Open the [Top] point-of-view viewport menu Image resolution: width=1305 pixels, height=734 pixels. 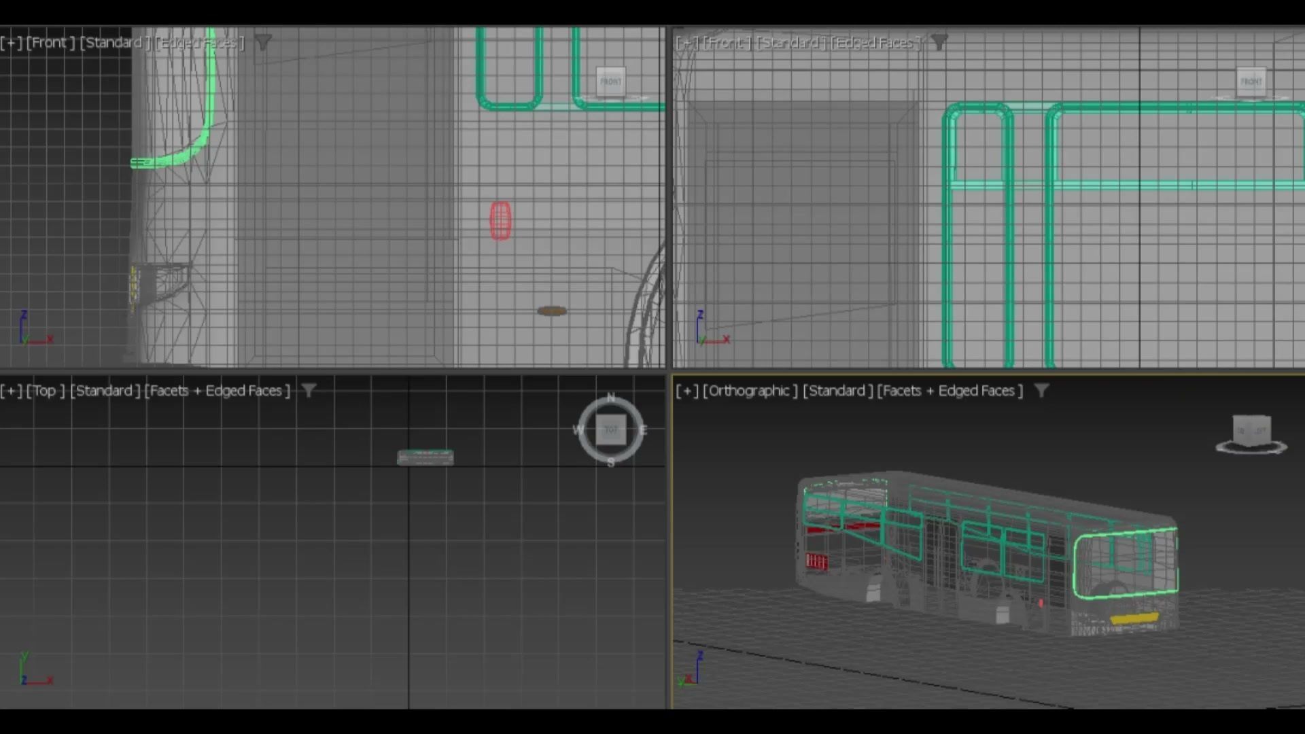pyautogui.click(x=45, y=391)
